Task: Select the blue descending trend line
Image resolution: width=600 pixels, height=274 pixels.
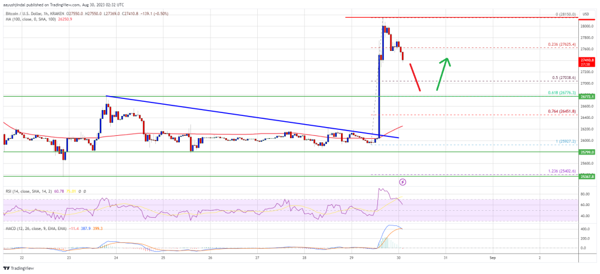Action: [x=253, y=117]
